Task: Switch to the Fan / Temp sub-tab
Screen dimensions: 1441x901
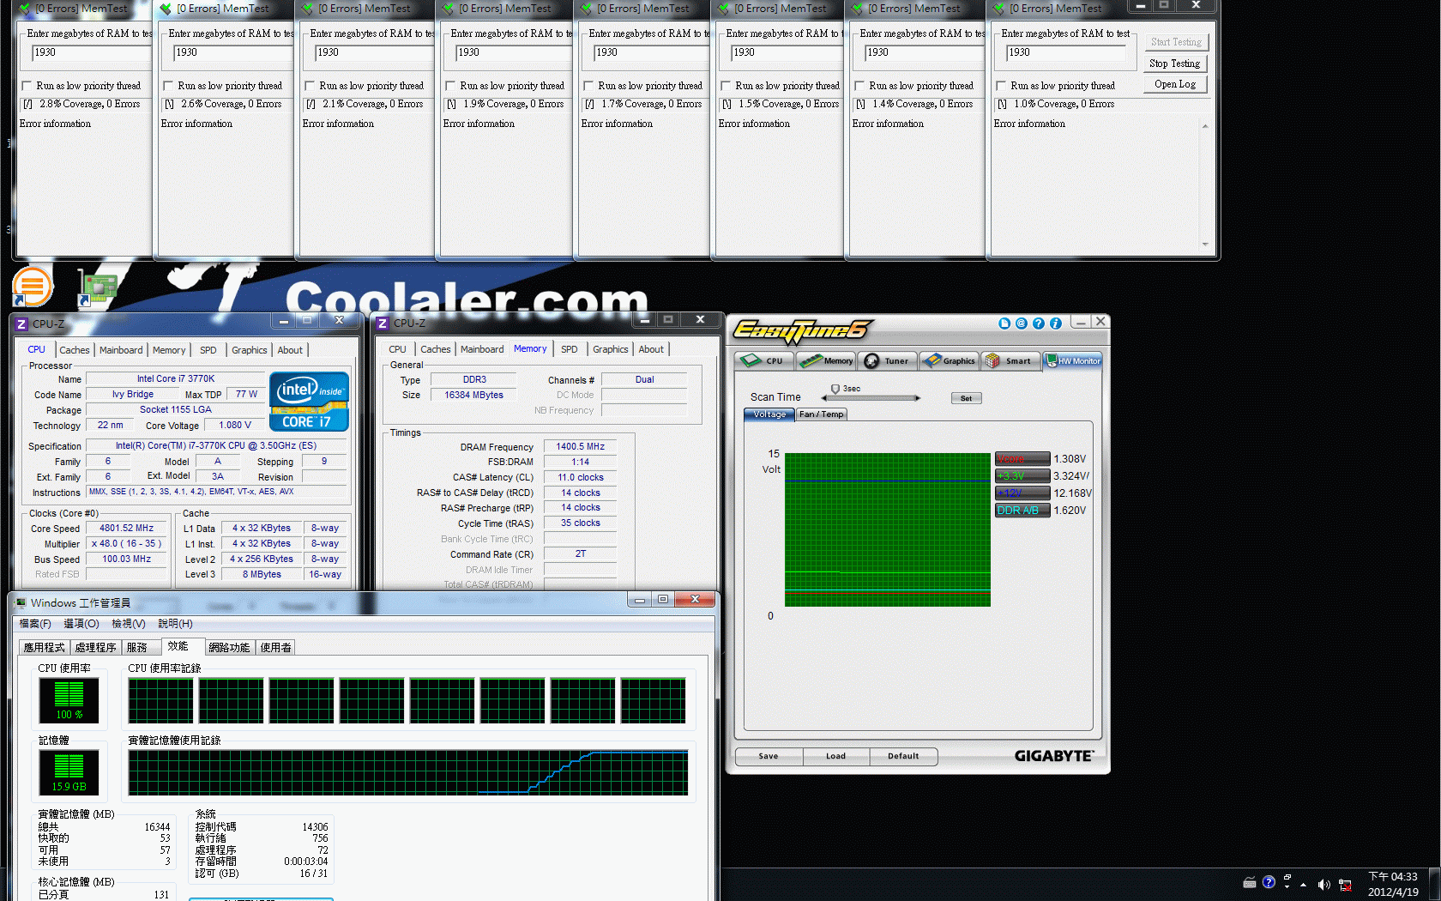Action: pos(822,414)
